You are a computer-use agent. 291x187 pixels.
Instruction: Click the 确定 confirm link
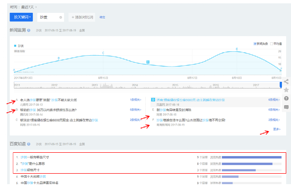click(x=102, y=17)
